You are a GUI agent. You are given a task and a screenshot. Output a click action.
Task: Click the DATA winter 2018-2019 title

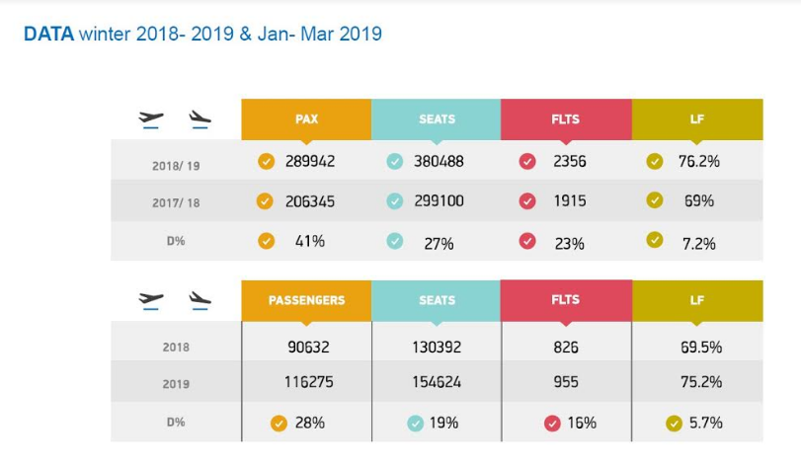pos(202,35)
